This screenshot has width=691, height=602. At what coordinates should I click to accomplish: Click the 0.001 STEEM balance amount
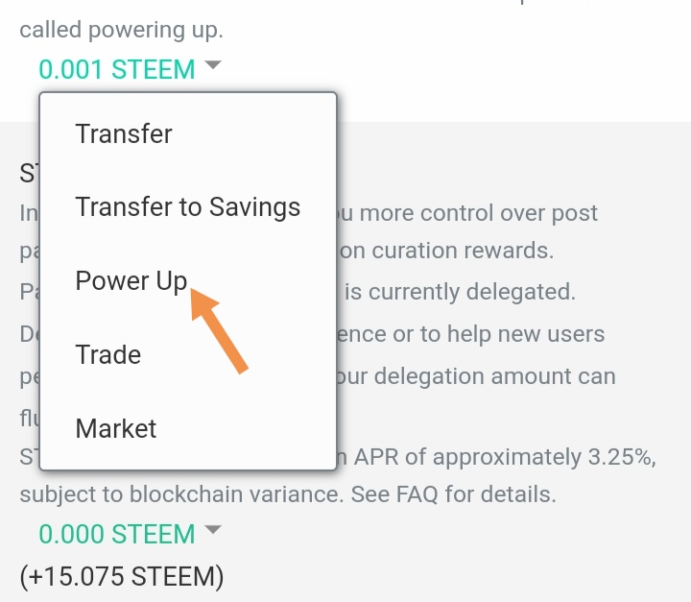pos(116,69)
